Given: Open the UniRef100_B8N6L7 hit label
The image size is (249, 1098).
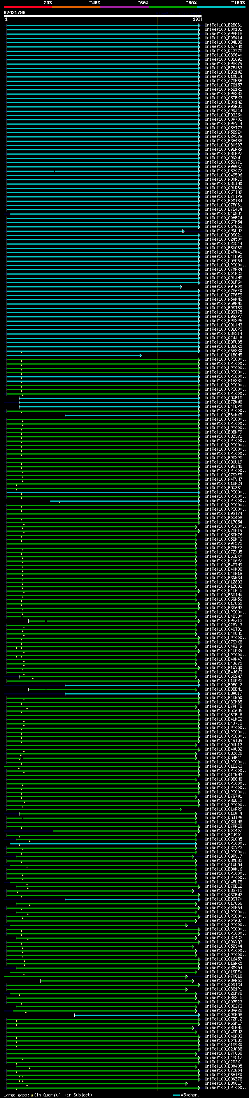Looking at the screenshot, I should [x=223, y=1083].
